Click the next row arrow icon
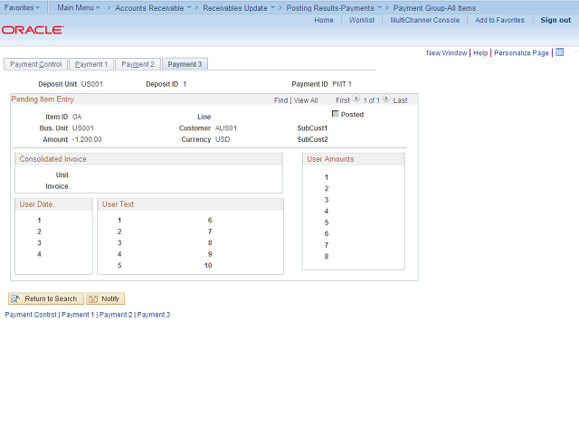This screenshot has width=579, height=434. pyautogui.click(x=386, y=99)
